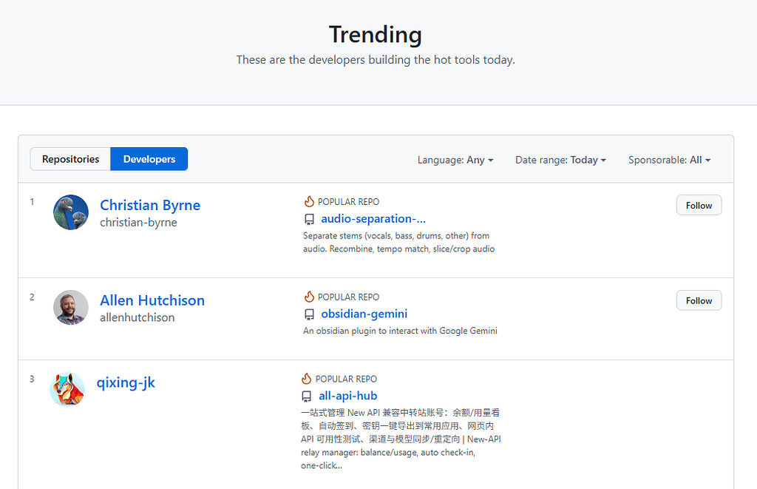
Task: Open the obsidian-gemini repository
Action: click(364, 314)
